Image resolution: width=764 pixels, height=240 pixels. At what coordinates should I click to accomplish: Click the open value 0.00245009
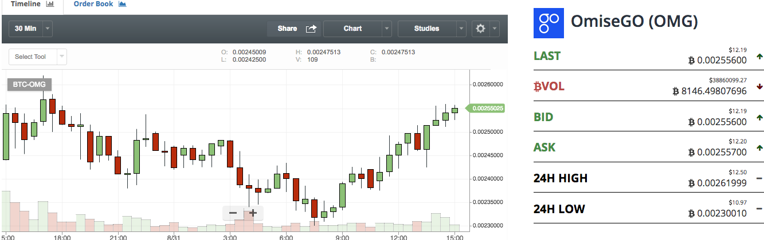coord(249,52)
